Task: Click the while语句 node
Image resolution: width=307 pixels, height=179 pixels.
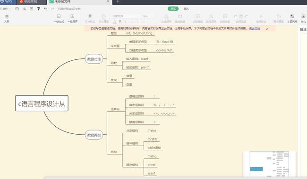Action: point(154,147)
